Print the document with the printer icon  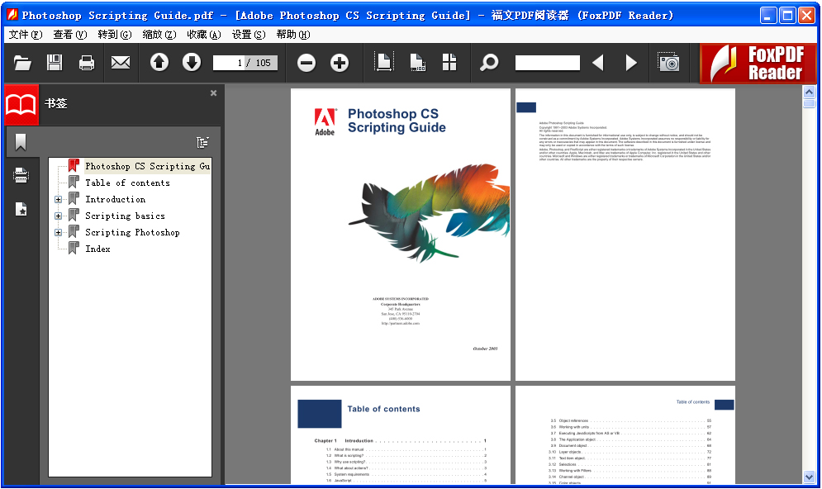[x=87, y=63]
